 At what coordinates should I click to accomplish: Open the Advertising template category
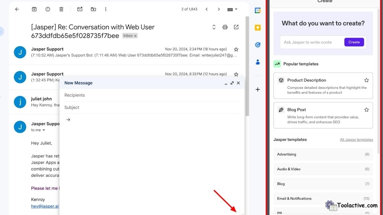click(x=323, y=154)
